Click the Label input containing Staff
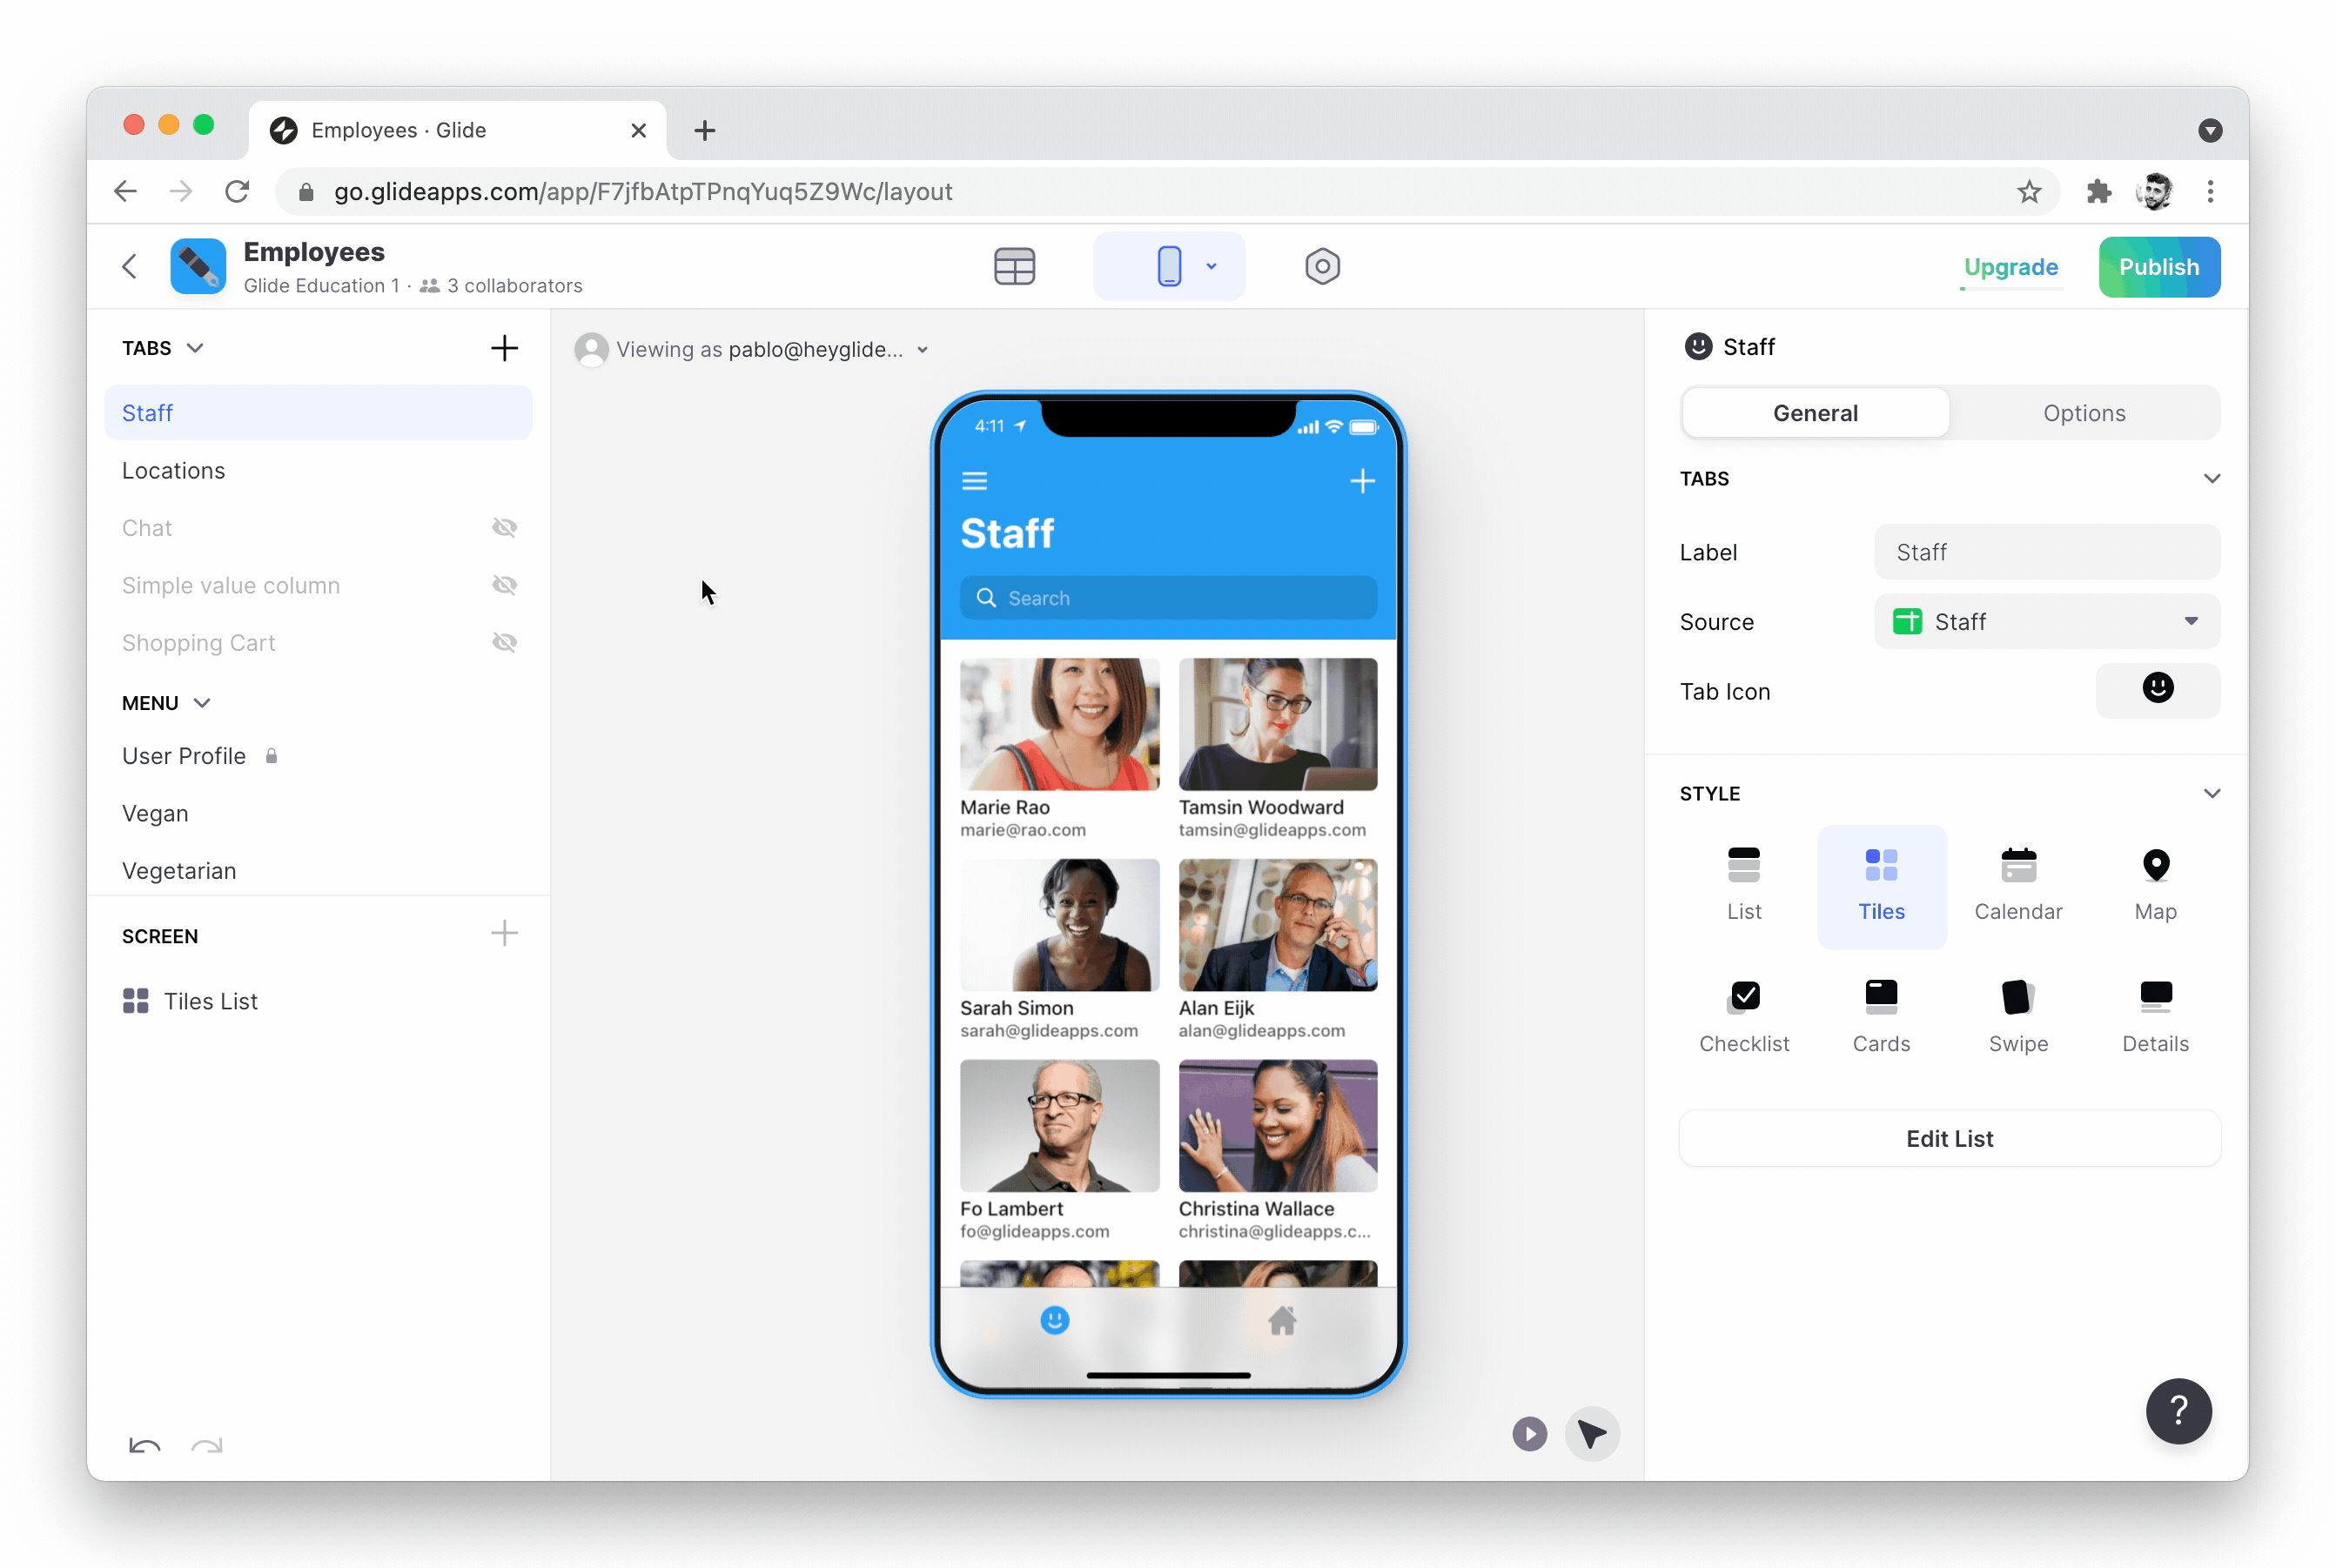The width and height of the screenshot is (2336, 1568). (2046, 551)
